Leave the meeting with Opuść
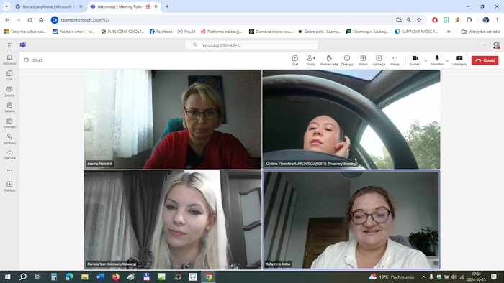This screenshot has width=504, height=283. tap(485, 60)
